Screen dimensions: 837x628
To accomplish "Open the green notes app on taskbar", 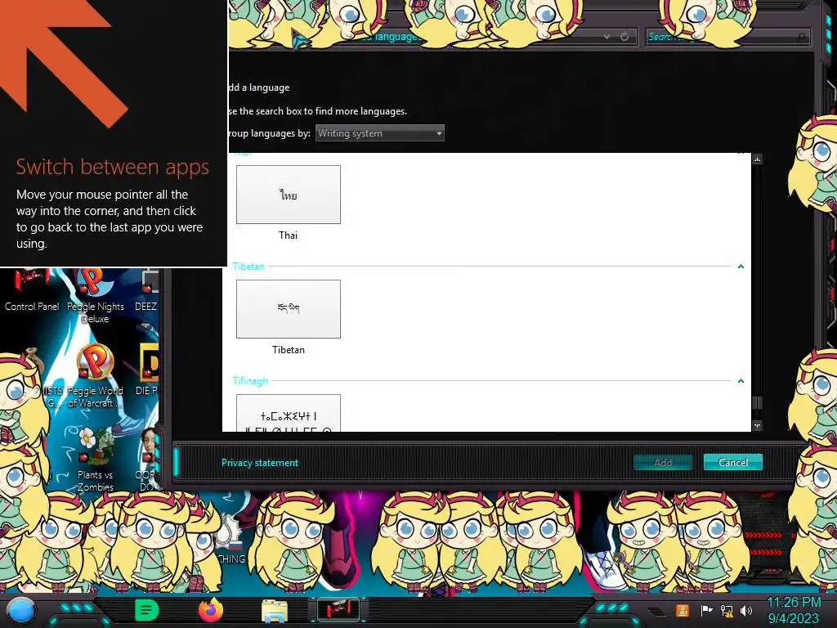I will tap(147, 610).
